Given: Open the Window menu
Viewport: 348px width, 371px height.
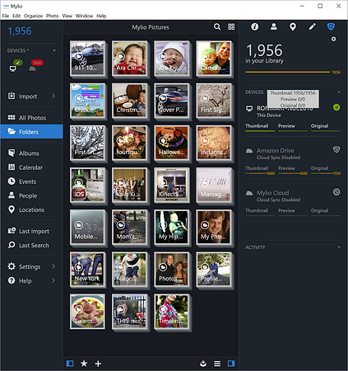Looking at the screenshot, I should tap(84, 16).
